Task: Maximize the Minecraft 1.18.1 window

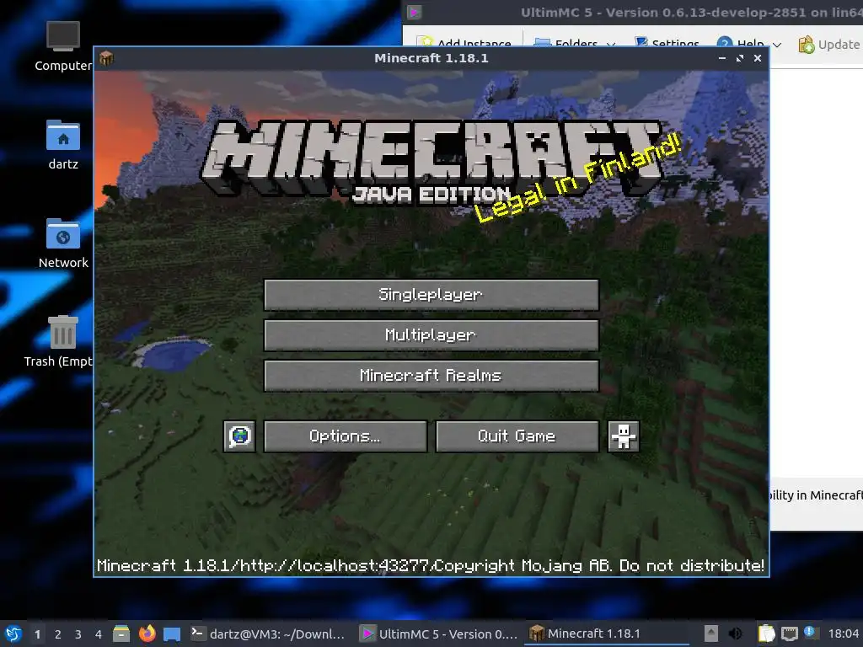Action: (740, 58)
